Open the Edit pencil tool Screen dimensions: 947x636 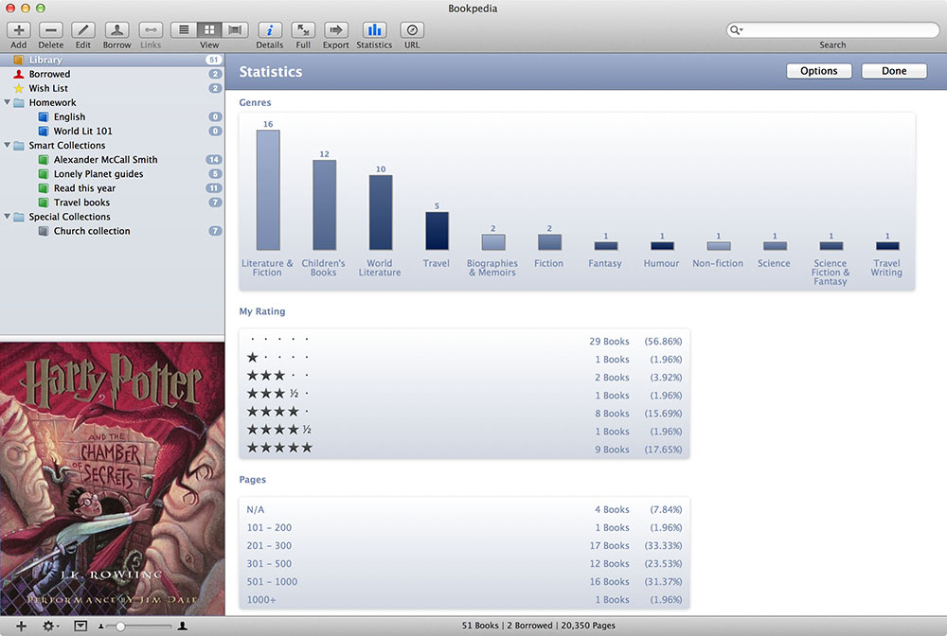point(83,30)
